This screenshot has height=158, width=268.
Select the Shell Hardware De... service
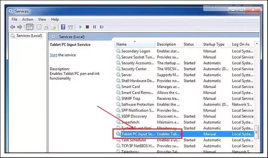point(185,81)
